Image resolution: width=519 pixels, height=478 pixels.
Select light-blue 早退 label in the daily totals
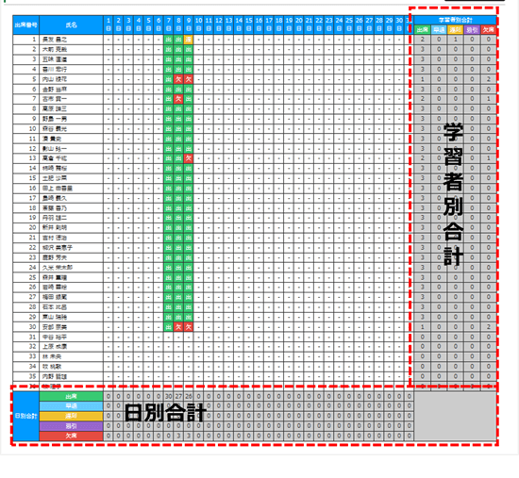(71, 406)
